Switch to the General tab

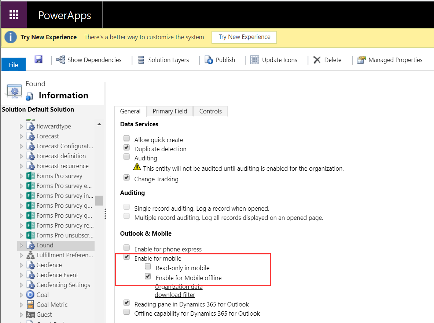[x=130, y=111]
